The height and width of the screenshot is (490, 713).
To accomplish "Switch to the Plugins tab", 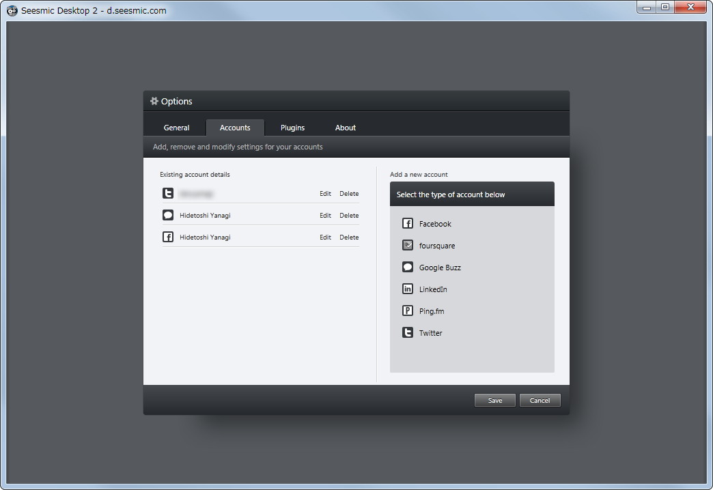I will pos(292,128).
